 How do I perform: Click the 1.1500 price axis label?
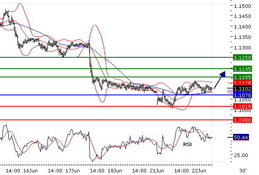242,6
